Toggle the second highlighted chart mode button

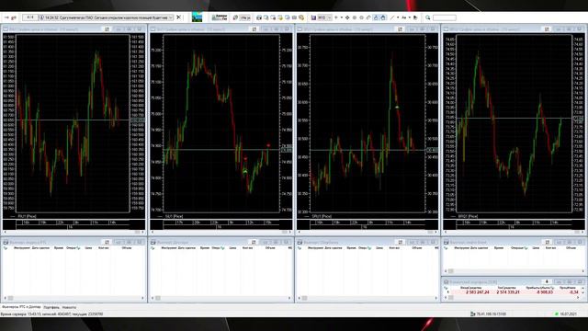(383, 17)
